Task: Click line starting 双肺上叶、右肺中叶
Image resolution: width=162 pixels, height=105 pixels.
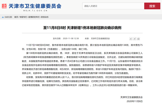Action: (x=75, y=73)
